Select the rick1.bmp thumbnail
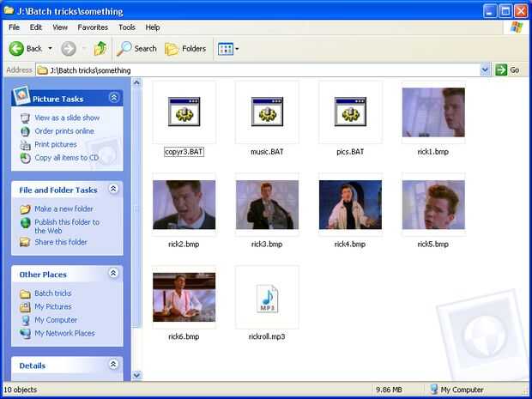The height and width of the screenshot is (399, 532). pyautogui.click(x=433, y=112)
